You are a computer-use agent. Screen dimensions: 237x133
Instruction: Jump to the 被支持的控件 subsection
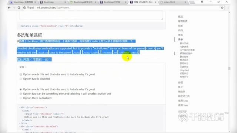click(186, 53)
